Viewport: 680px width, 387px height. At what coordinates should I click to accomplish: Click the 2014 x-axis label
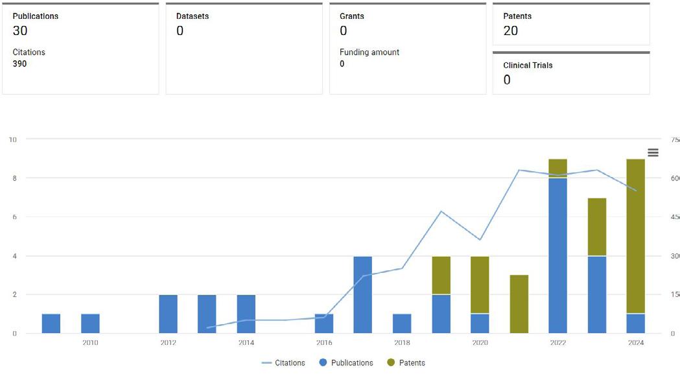coord(246,343)
